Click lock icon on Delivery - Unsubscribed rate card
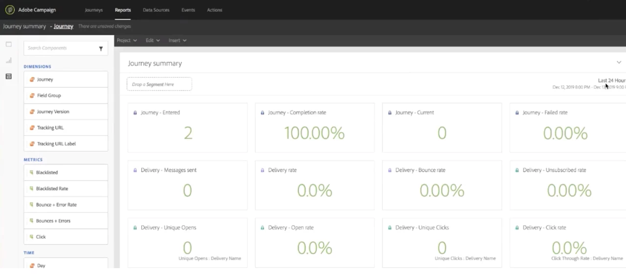This screenshot has width=626, height=275. 517,170
